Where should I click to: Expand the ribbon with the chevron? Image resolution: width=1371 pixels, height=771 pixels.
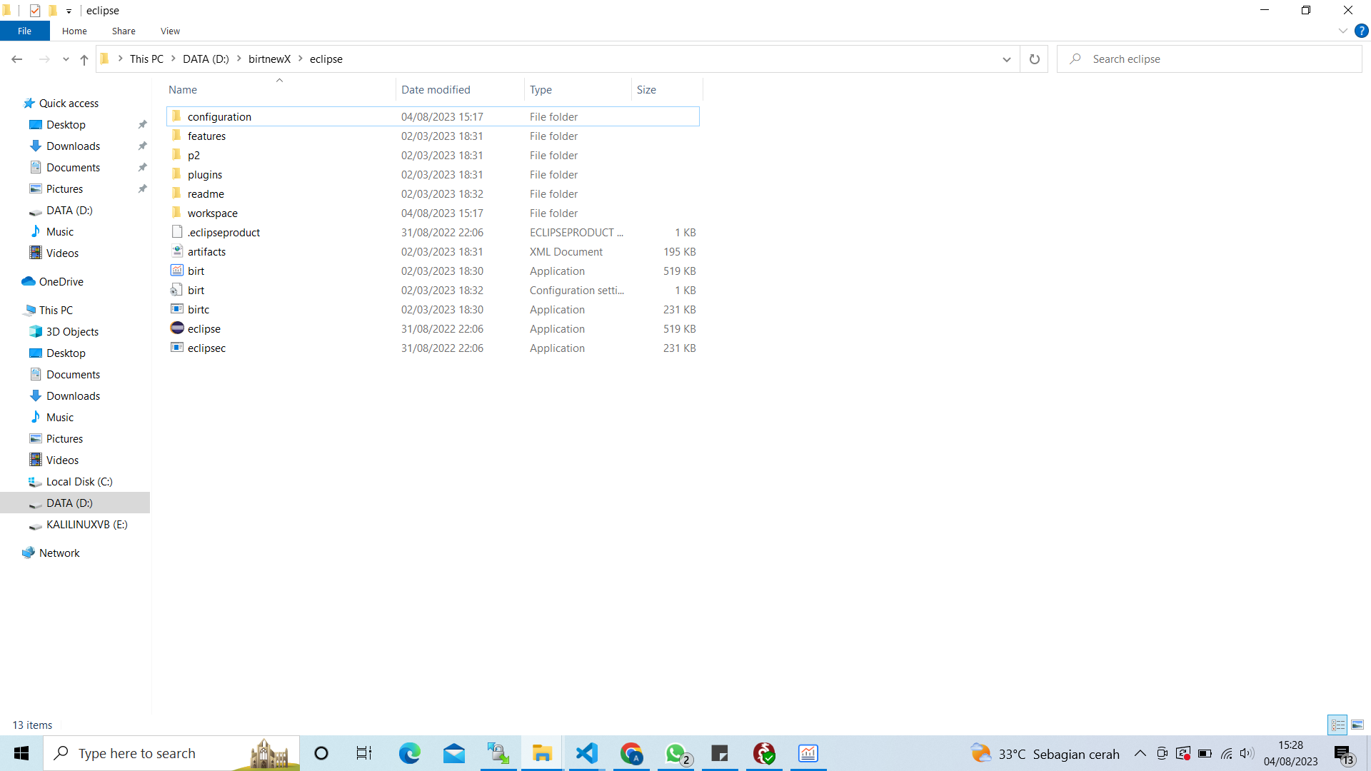[x=1342, y=31]
